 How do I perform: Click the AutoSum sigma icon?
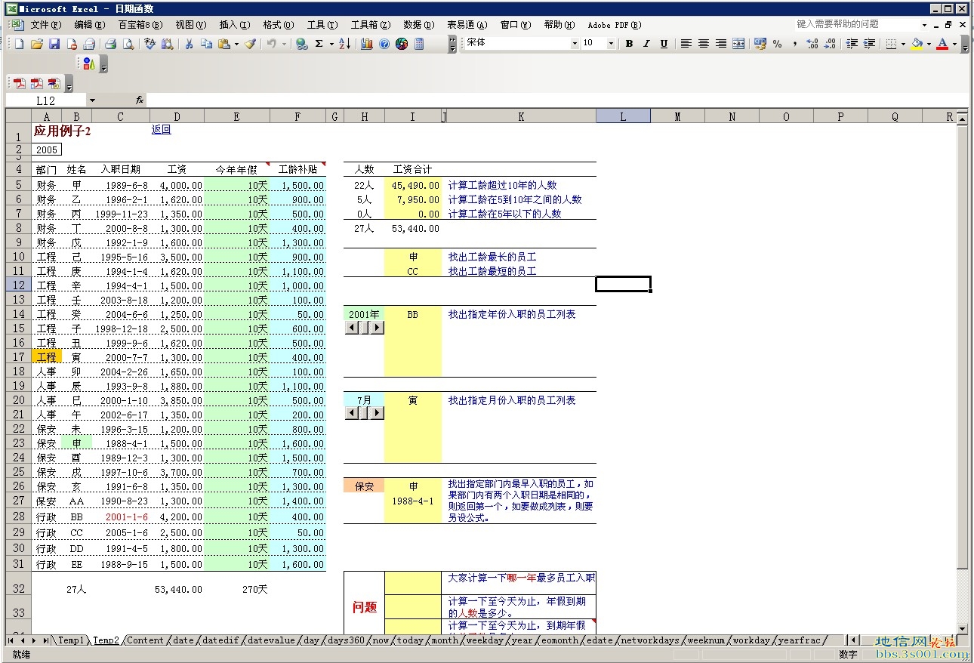pos(319,44)
